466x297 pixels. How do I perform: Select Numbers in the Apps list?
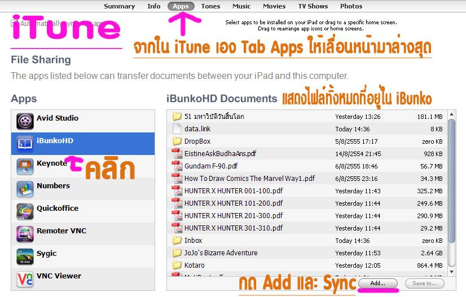pyautogui.click(x=83, y=189)
